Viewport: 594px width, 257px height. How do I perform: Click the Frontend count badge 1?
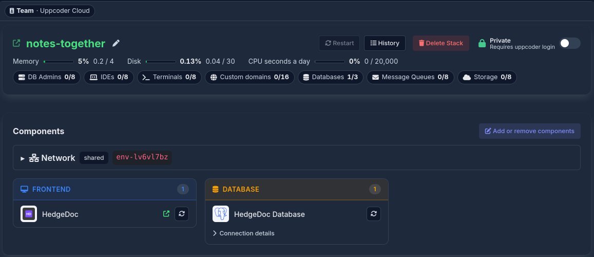click(x=183, y=189)
